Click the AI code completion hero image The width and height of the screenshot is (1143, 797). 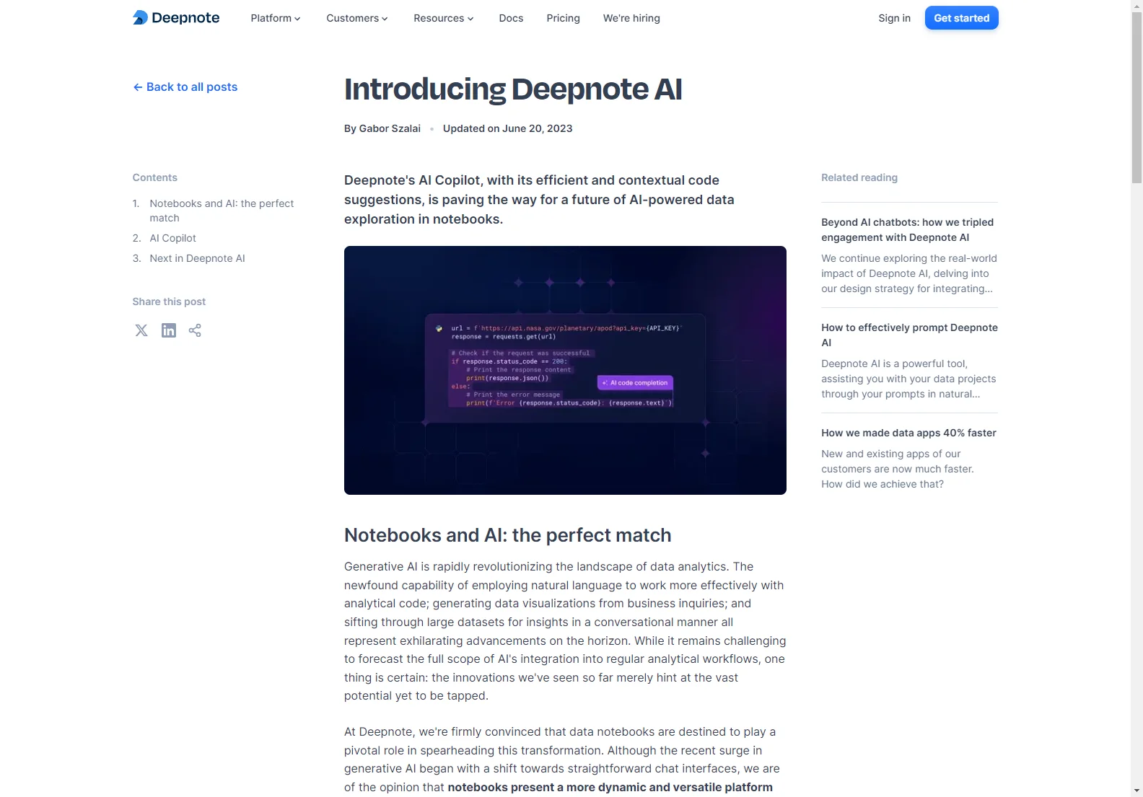(565, 370)
